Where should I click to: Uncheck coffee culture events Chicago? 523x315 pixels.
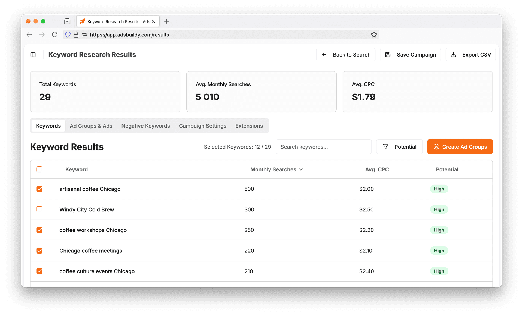pyautogui.click(x=39, y=271)
